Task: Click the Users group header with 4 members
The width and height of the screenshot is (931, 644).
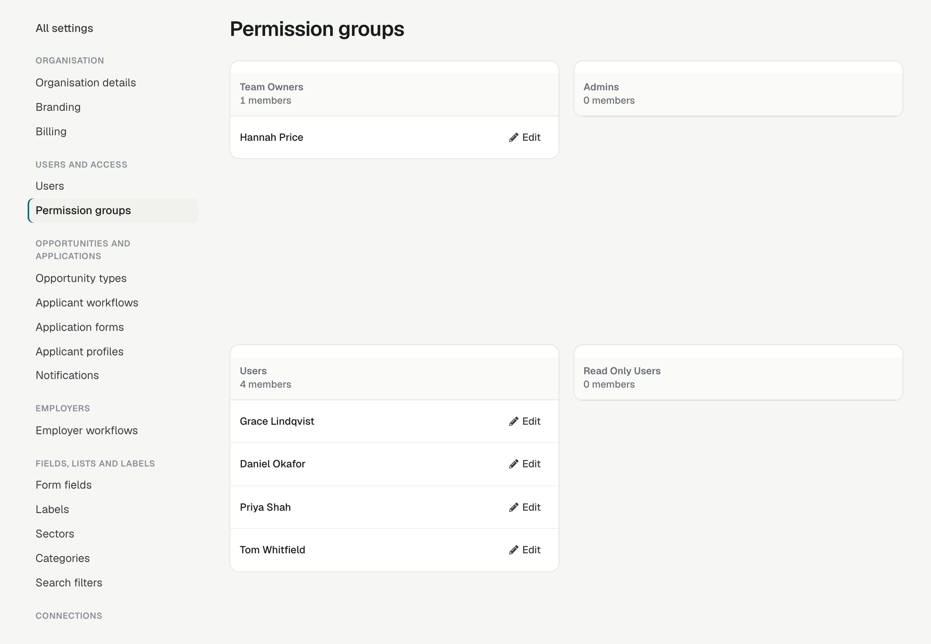Action: (394, 378)
